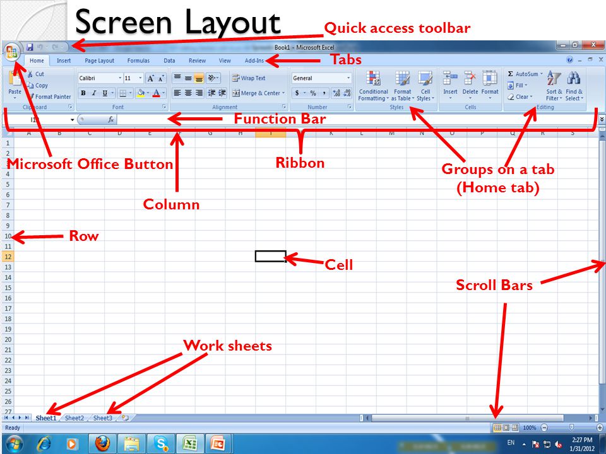The height and width of the screenshot is (454, 606).
Task: Click Increase Decimal icon
Action: click(336, 93)
